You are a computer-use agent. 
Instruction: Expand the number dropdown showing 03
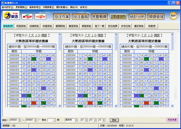86,120
